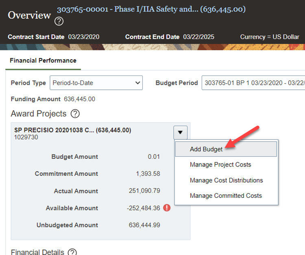The width and height of the screenshot is (305, 255).
Task: Toggle the project card actions arrow button
Action: point(180,132)
